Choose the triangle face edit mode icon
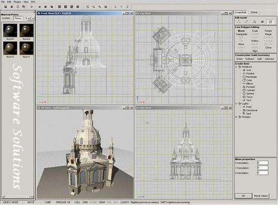This screenshot has height=205, width=278. 255,22
